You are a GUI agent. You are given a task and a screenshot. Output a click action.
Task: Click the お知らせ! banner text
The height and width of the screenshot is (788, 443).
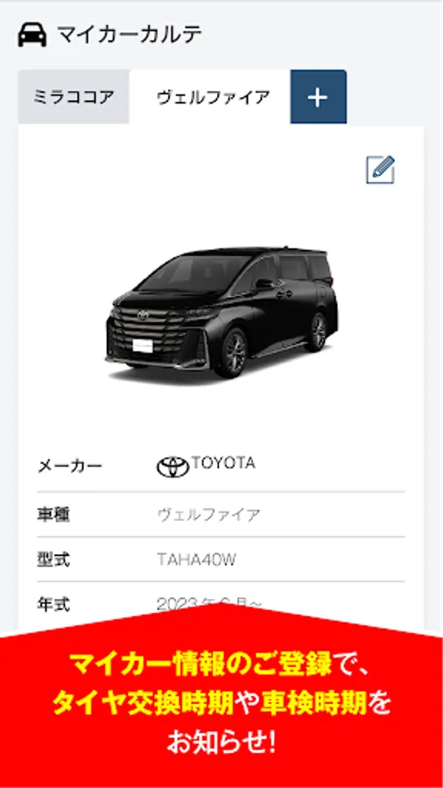tap(221, 742)
